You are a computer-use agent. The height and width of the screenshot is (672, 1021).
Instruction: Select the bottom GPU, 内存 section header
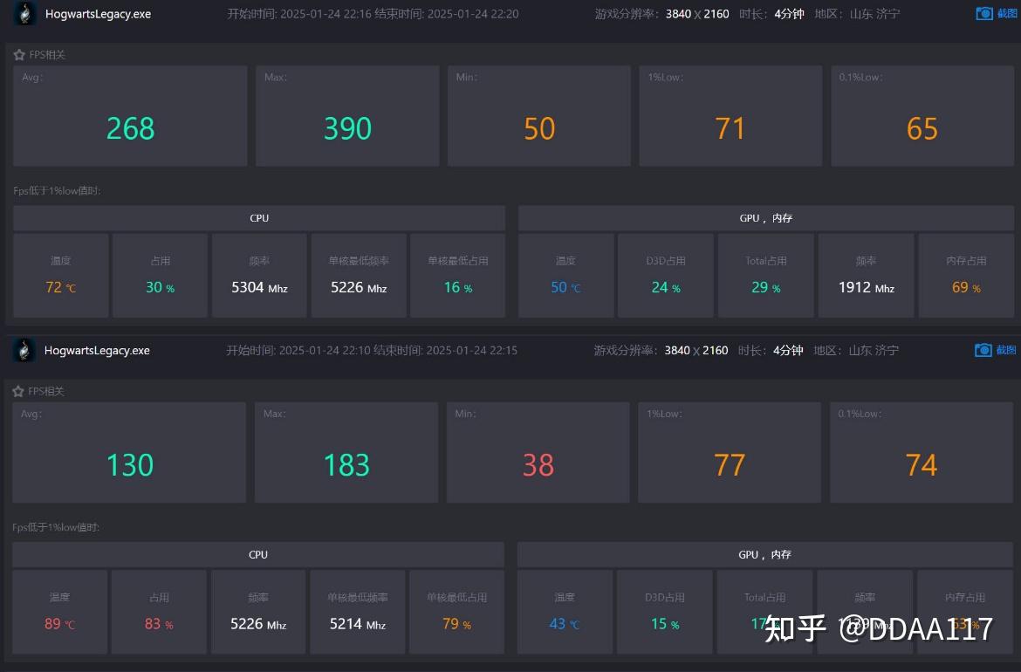tap(764, 555)
